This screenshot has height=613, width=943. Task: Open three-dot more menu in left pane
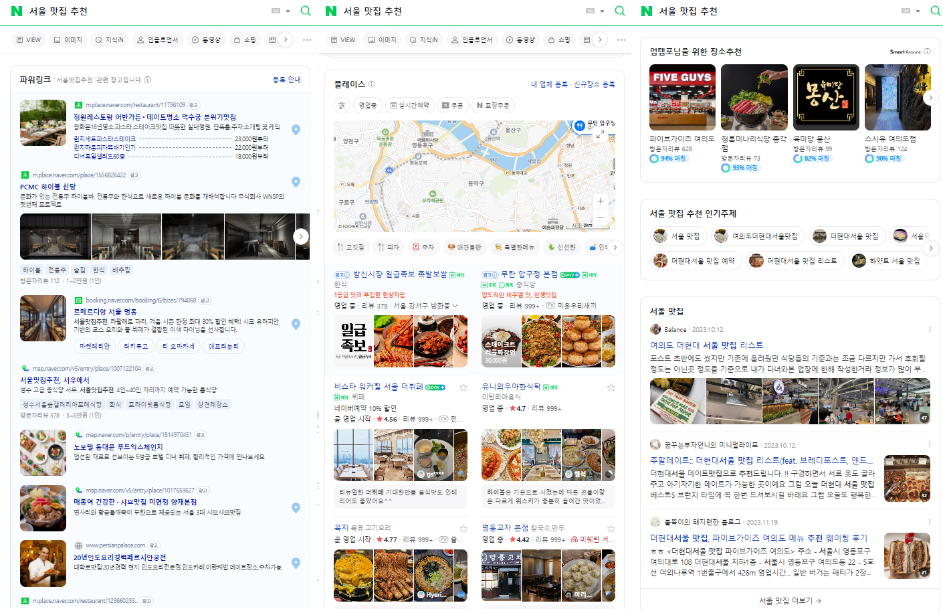point(307,39)
